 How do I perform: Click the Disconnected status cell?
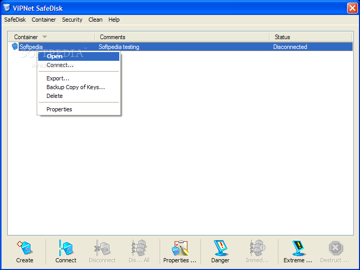[290, 47]
